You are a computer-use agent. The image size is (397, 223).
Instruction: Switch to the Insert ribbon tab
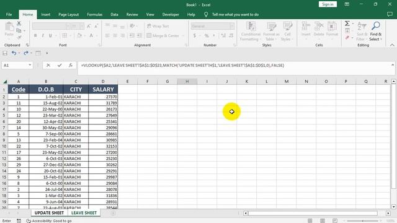45,15
